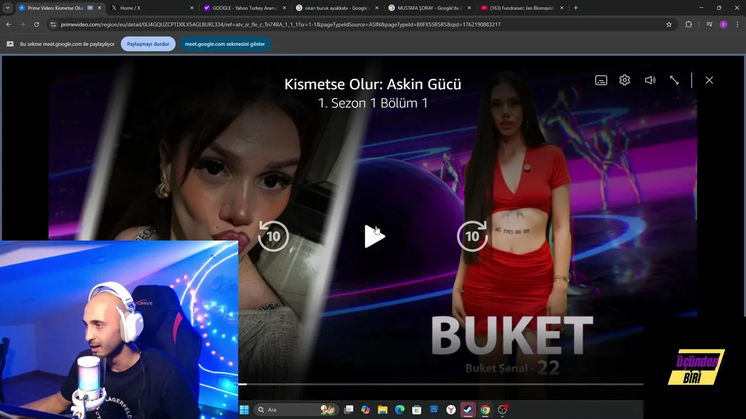The height and width of the screenshot is (419, 746).
Task: Open File Explorer from the taskbar
Action: pos(382,410)
